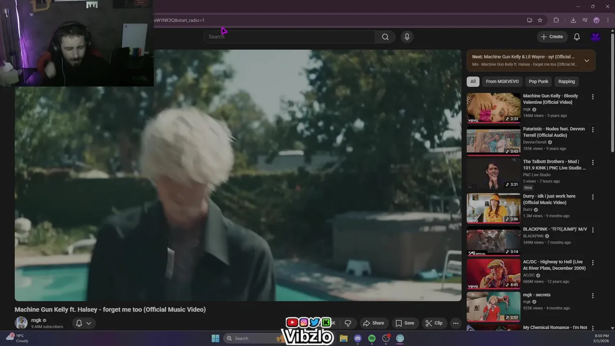Click the forget me too video title
This screenshot has height=346, width=615.
click(x=110, y=309)
